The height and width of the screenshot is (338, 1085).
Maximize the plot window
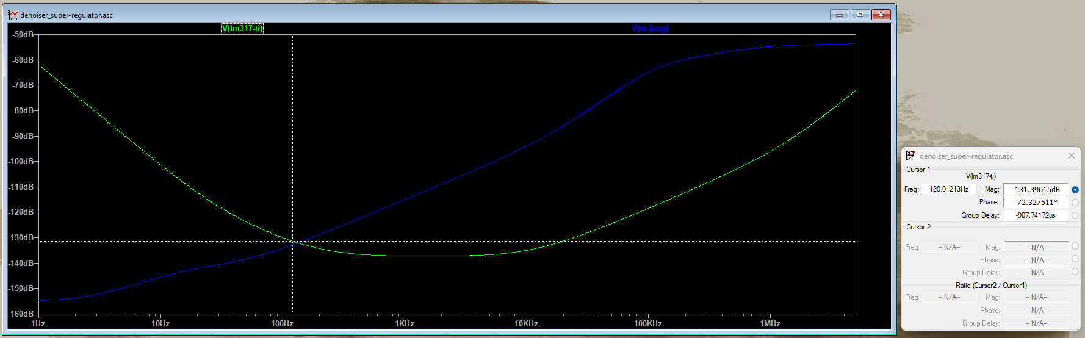point(860,15)
